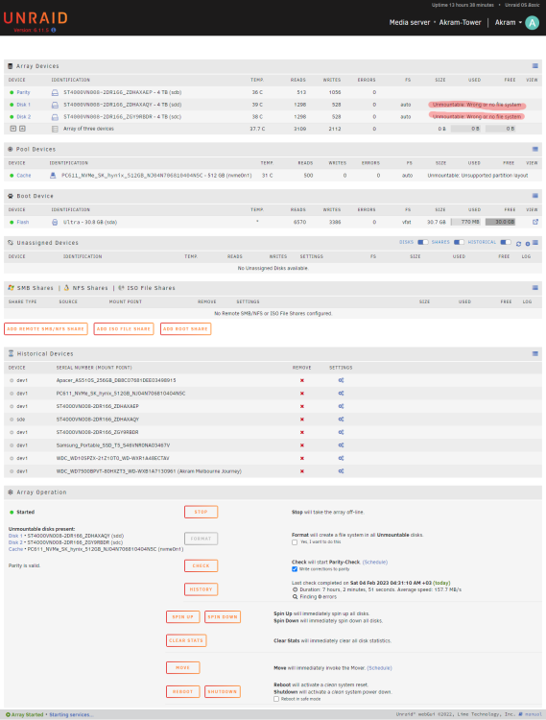Open settings for Apacer_AS510S historical device
Screen dimensions: 546x720
(x=341, y=380)
